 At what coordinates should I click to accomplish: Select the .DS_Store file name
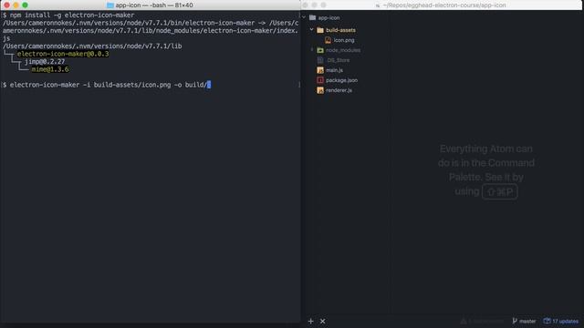click(338, 60)
